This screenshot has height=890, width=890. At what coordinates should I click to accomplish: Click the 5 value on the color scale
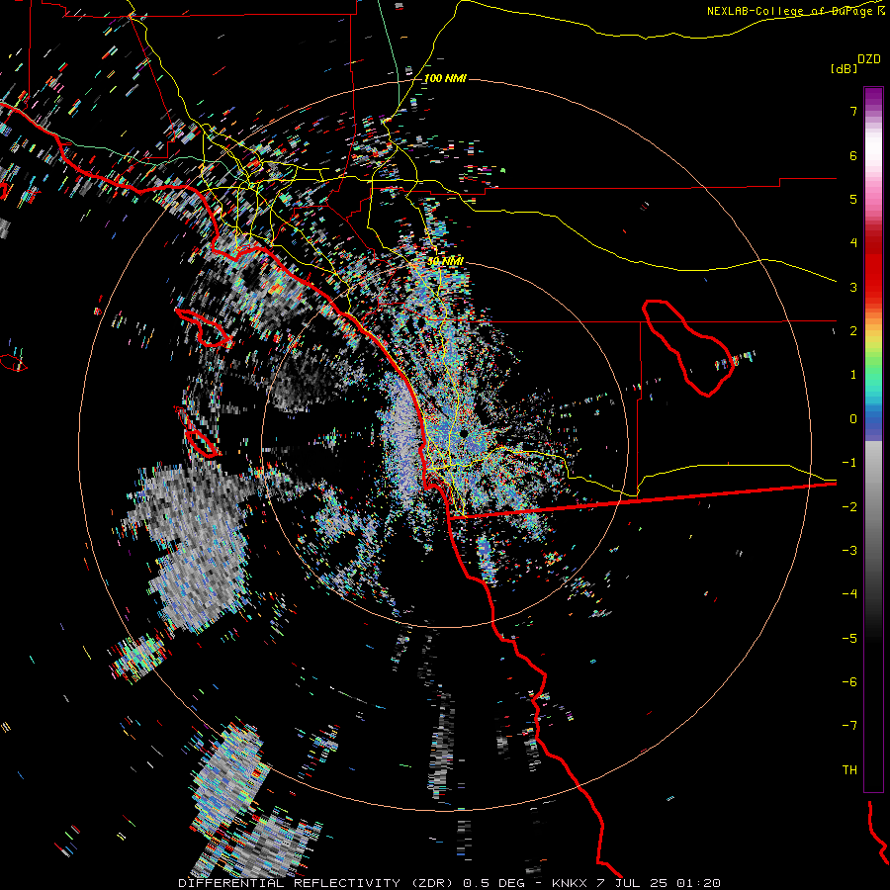click(853, 199)
